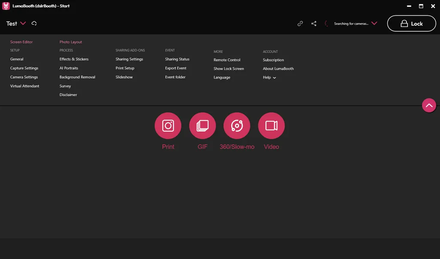Open Effects & Stickers

(74, 59)
